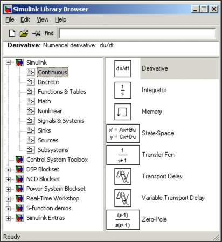Select the Transfer Fcn block icon
The width and height of the screenshot is (222, 242).
click(123, 155)
